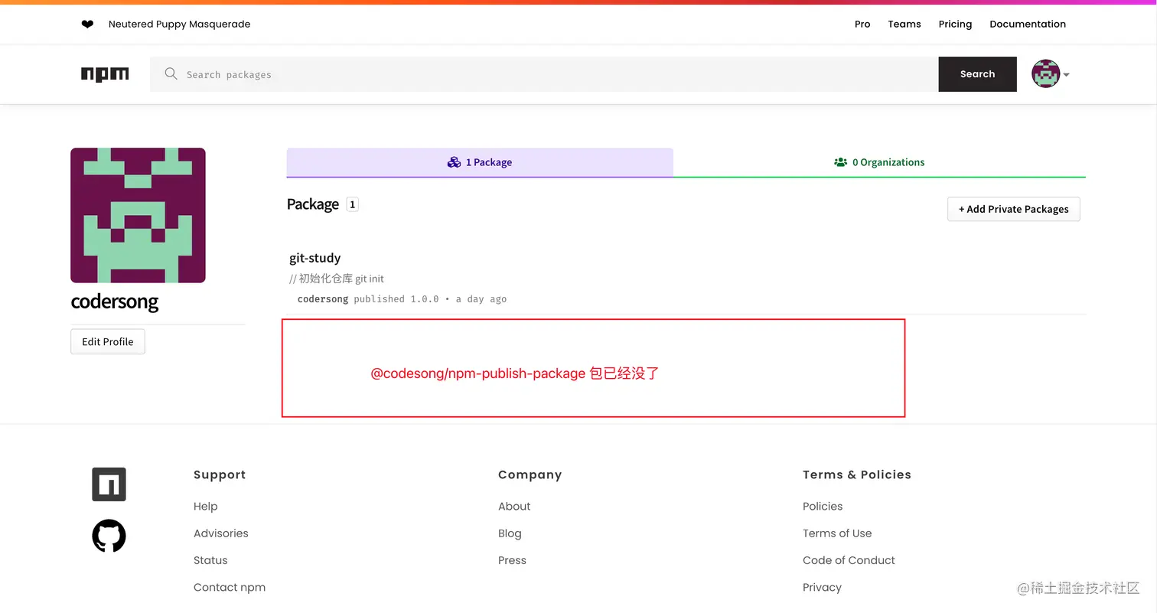
Task: Open the Documentation nav link
Action: pos(1028,24)
